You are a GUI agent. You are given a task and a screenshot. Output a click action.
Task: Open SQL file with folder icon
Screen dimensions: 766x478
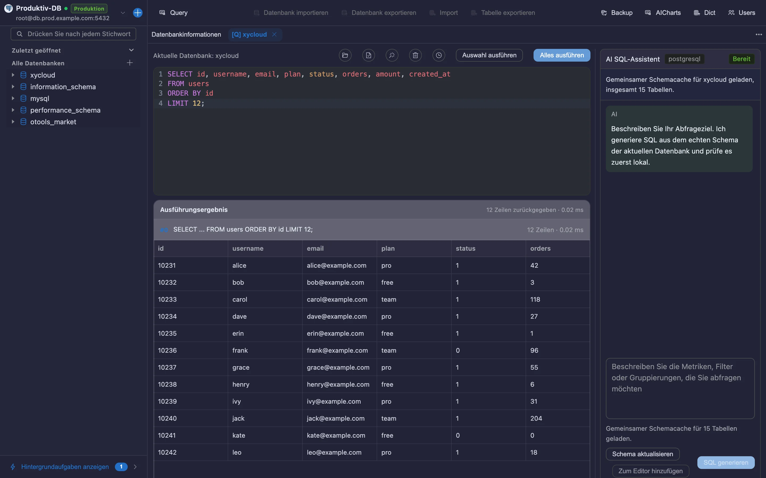pos(345,55)
